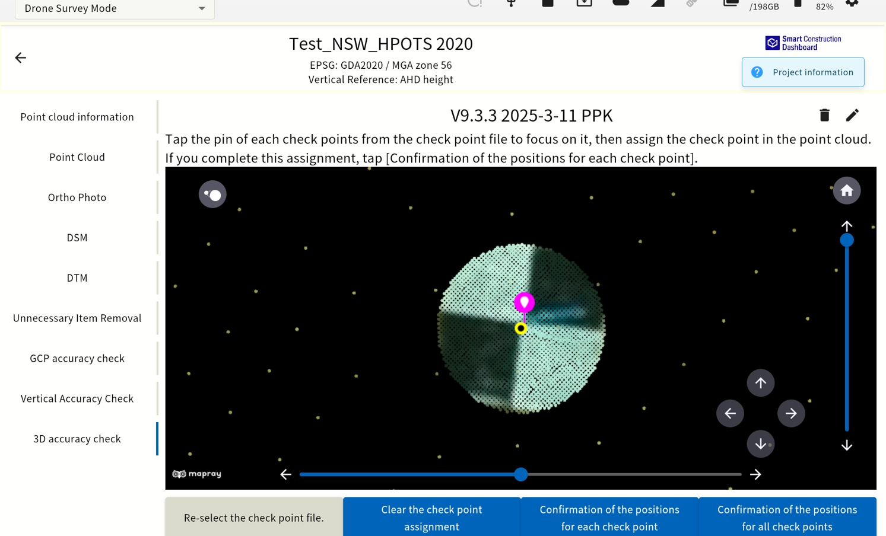
Task: Click the vertical tilt slider handle
Action: [847, 240]
